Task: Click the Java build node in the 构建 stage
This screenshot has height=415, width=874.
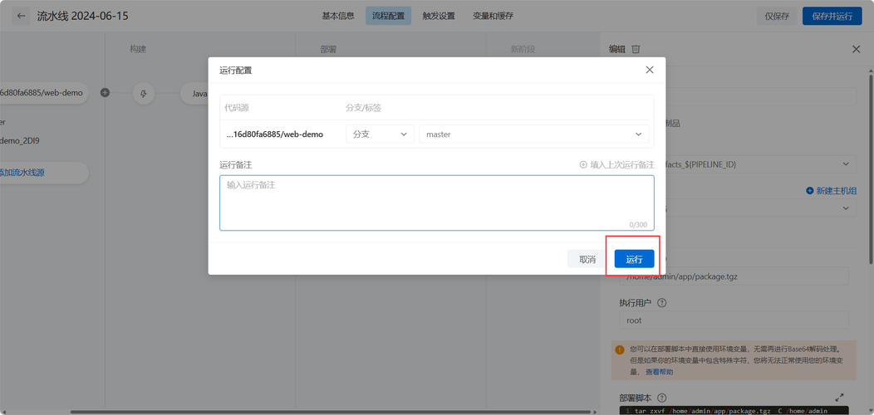Action: [195, 94]
